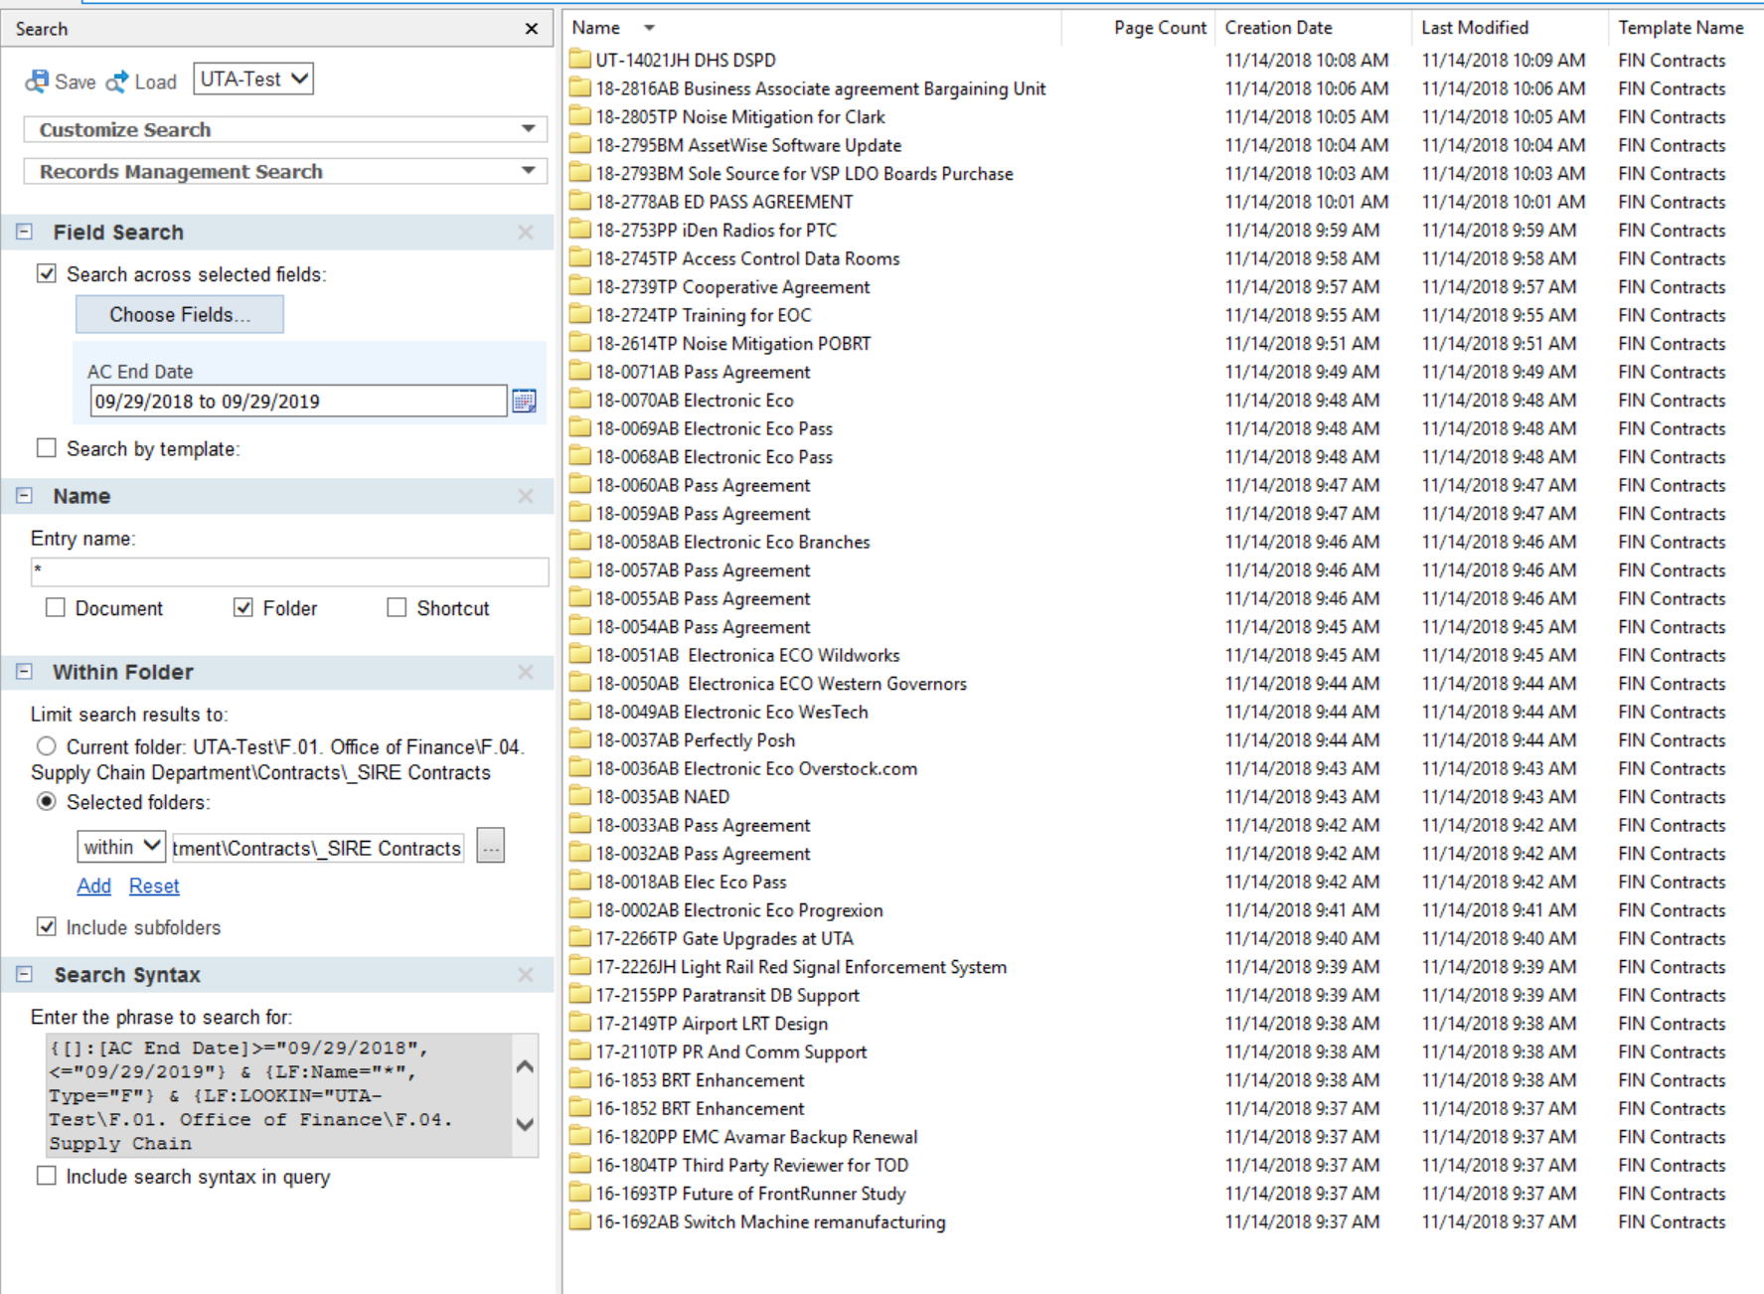
Task: Select folder icon of 16-1692AB Switch Machine remanufacturing
Action: click(x=580, y=1221)
